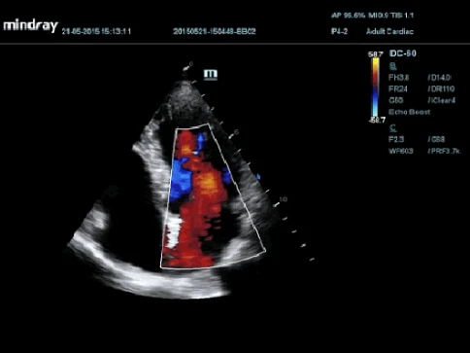Click the 58.7 maximum velocity value
The height and width of the screenshot is (353, 470).
tap(376, 54)
